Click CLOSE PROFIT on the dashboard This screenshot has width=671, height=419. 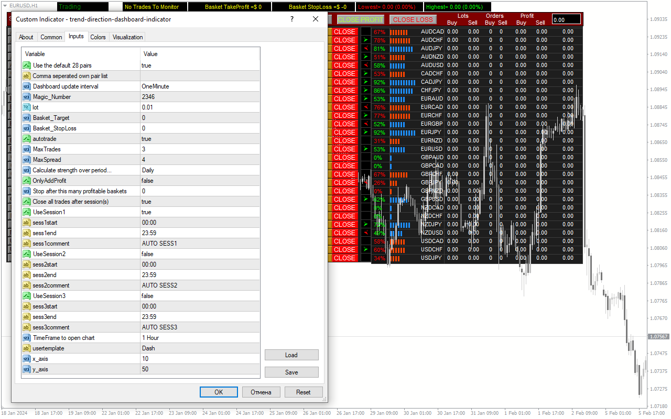tap(360, 19)
